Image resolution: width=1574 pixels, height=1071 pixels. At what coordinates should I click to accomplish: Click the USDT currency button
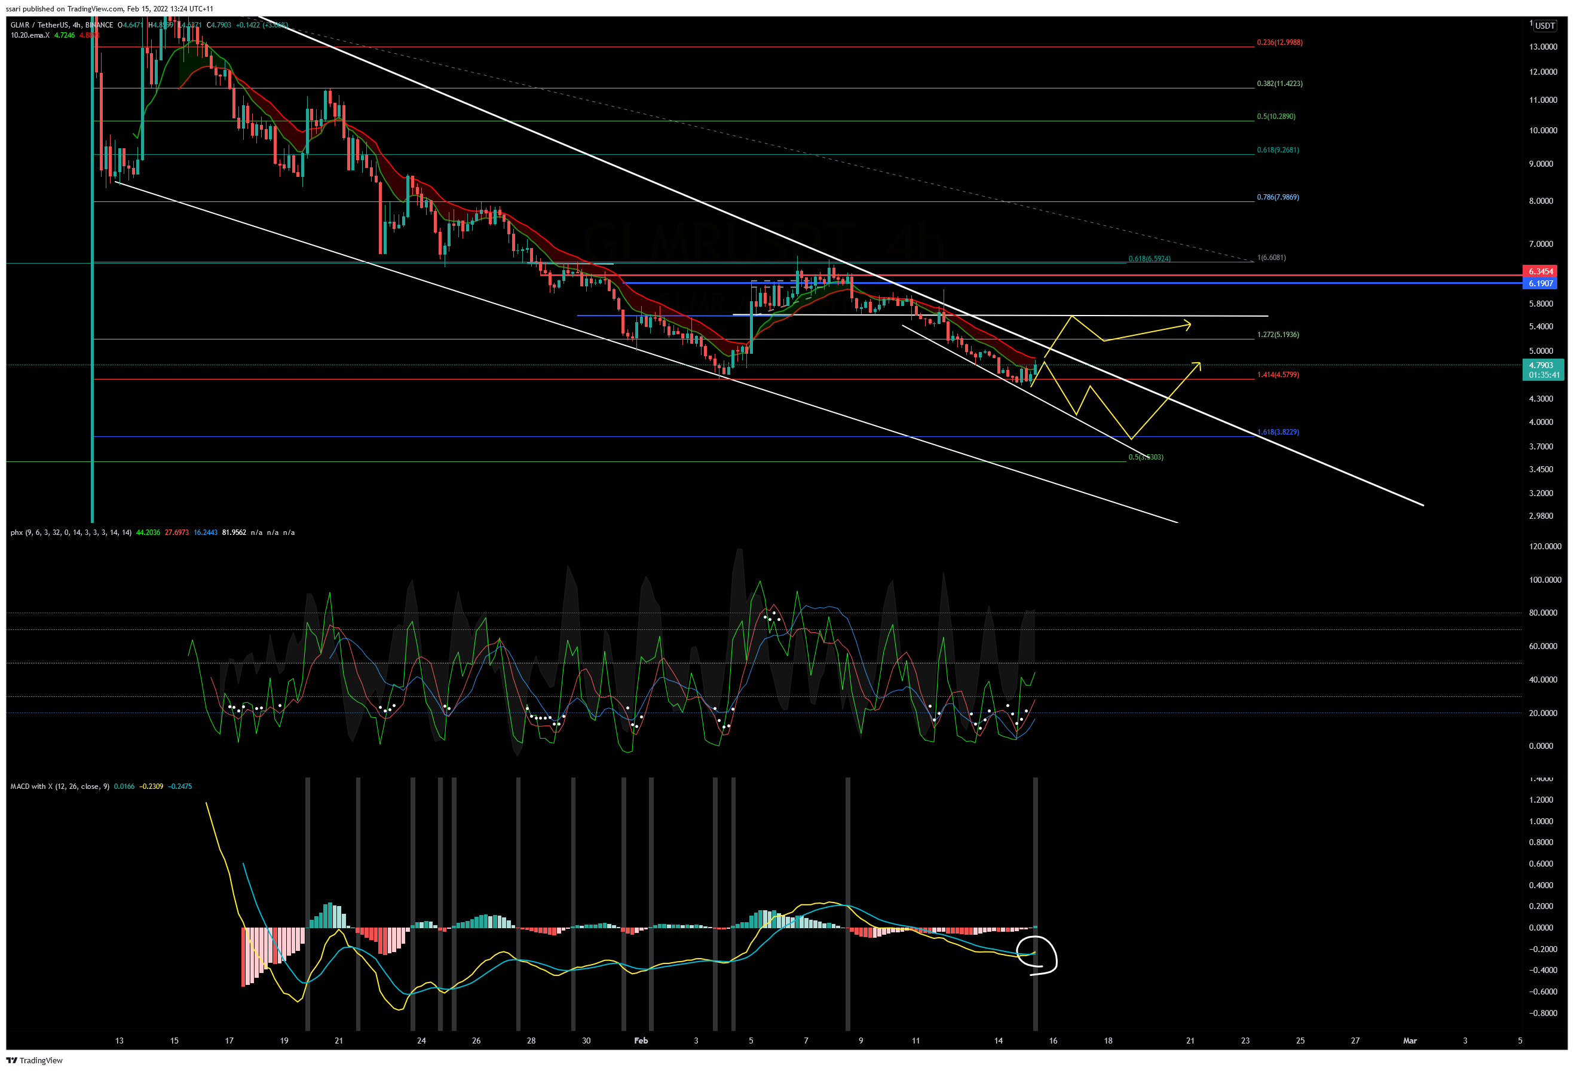coord(1545,26)
